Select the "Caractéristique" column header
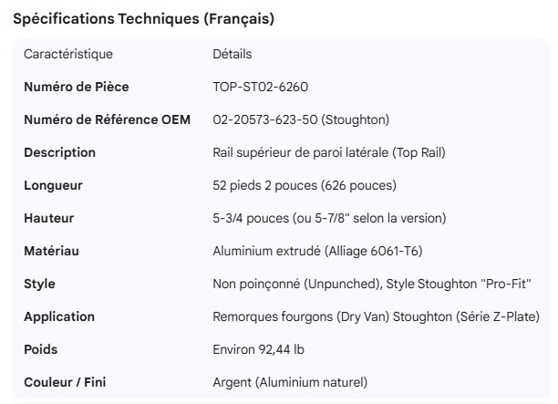Screen dimensions: 558x404 [x=68, y=55]
